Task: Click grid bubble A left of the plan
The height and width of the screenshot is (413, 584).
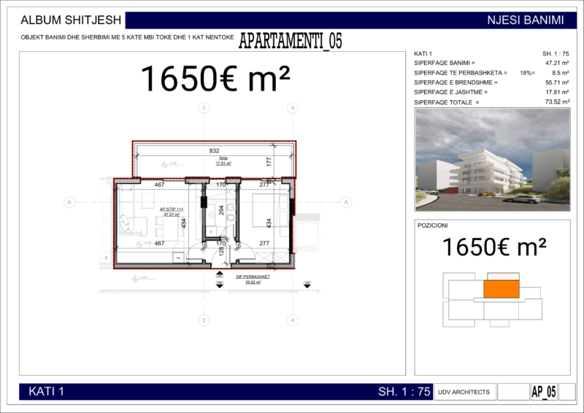Action: (69, 202)
